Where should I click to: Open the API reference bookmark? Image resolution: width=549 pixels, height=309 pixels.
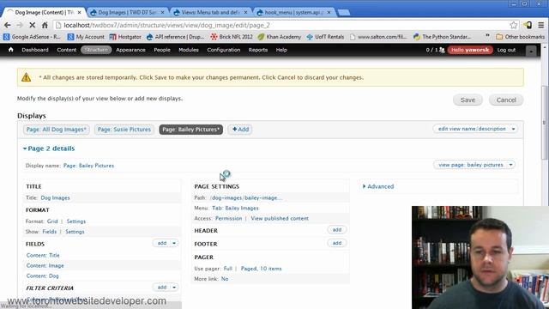(x=175, y=37)
